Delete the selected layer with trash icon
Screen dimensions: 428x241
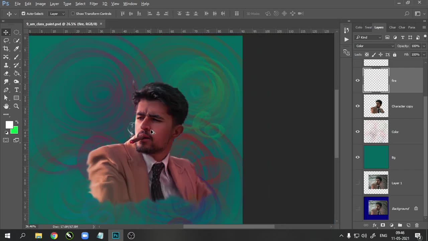417,226
